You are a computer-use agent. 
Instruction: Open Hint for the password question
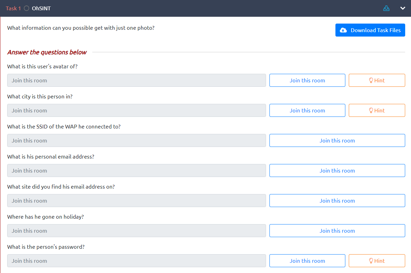(377, 261)
